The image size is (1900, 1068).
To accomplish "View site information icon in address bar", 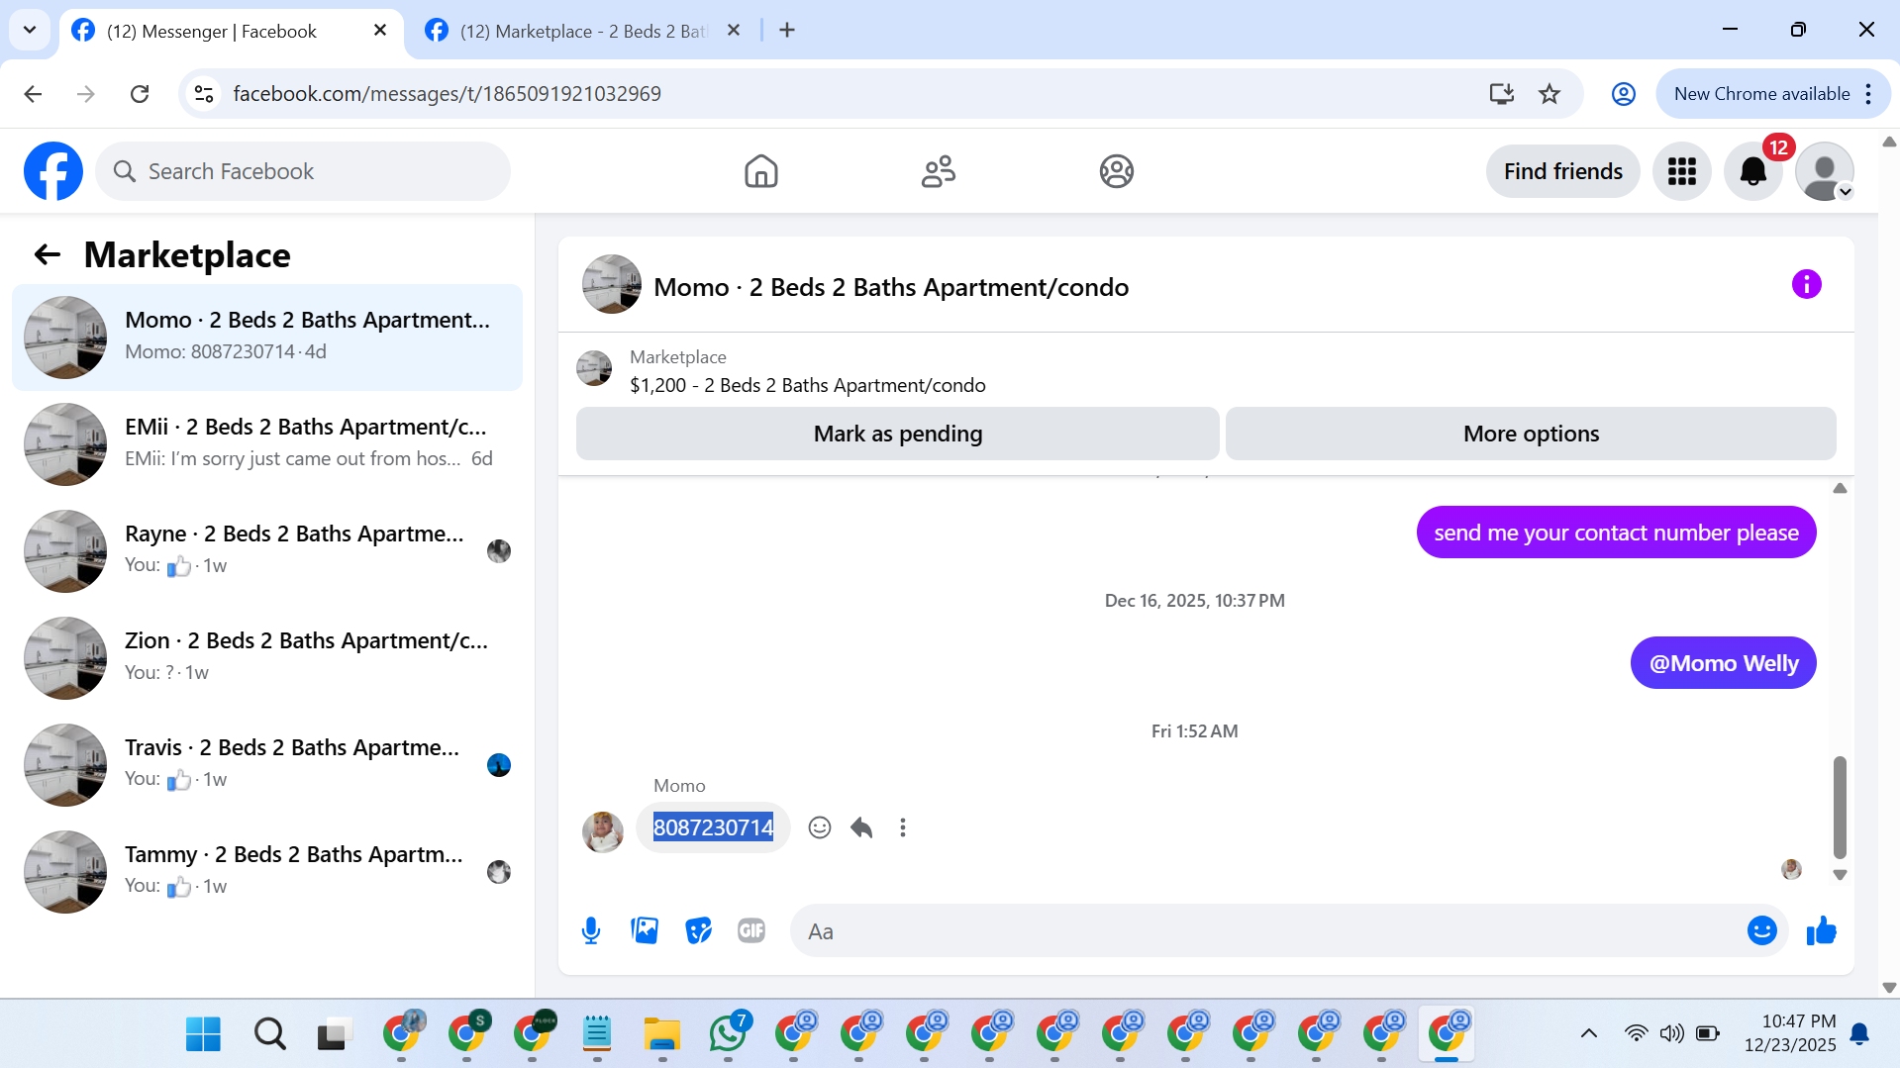I will (204, 94).
